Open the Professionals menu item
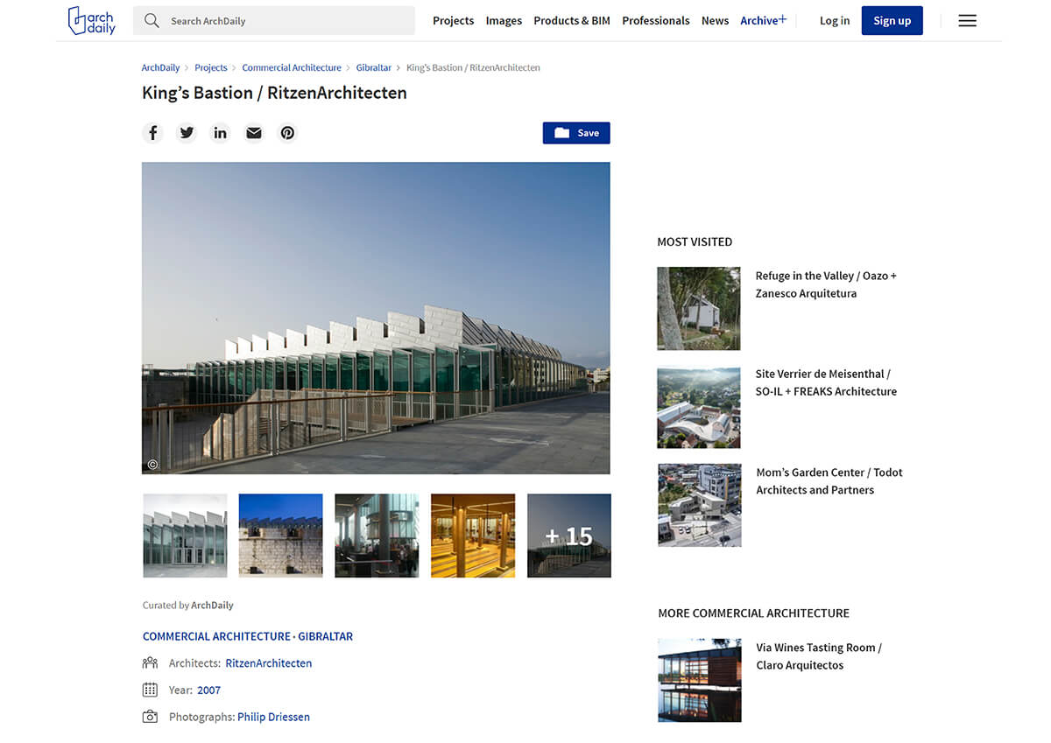1051x743 pixels. pyautogui.click(x=655, y=21)
